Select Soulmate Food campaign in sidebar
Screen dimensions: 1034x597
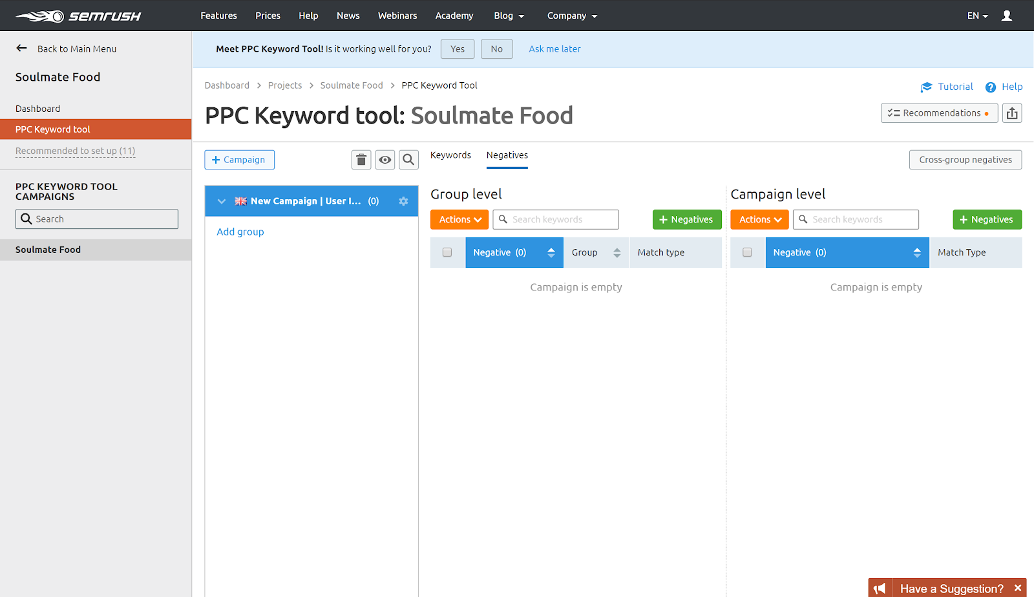pos(96,250)
